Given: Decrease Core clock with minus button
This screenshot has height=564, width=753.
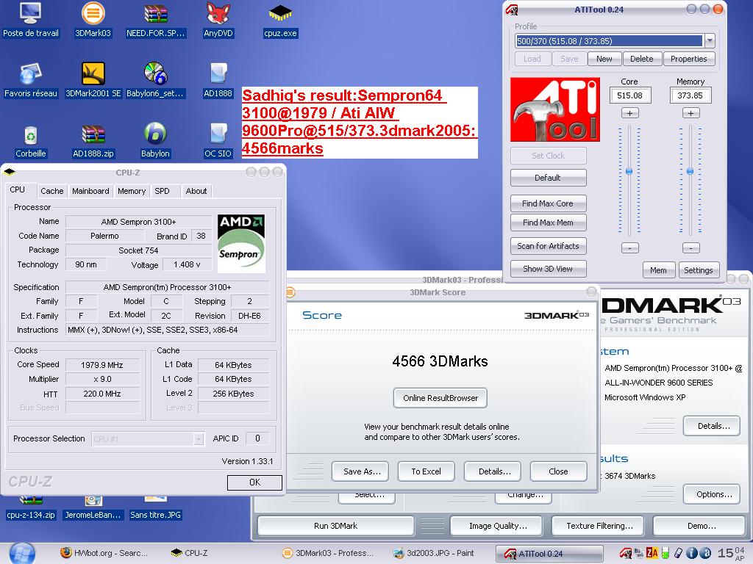Looking at the screenshot, I should tap(629, 248).
